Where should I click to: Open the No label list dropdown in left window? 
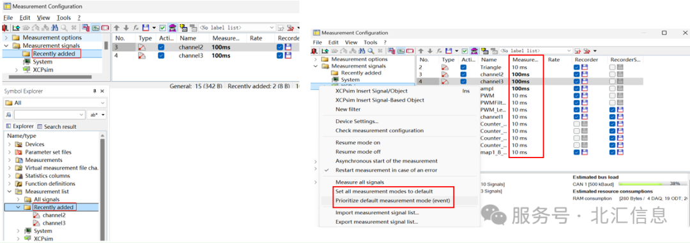click(237, 27)
